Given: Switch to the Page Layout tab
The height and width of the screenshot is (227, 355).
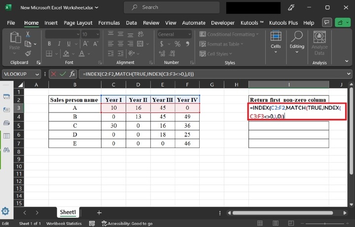Looking at the screenshot, I should coord(78,23).
